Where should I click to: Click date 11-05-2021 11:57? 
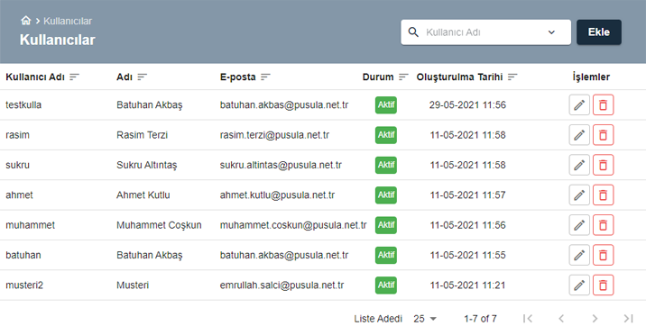(467, 195)
